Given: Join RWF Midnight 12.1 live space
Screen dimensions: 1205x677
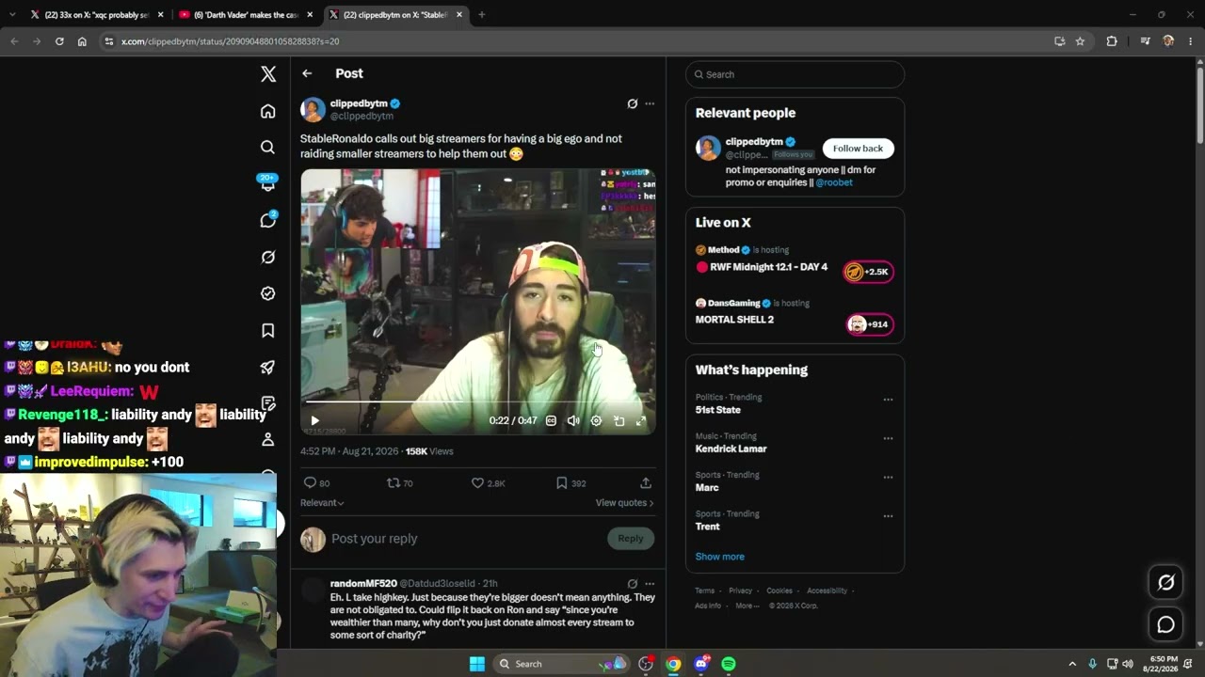Looking at the screenshot, I should click(x=868, y=272).
